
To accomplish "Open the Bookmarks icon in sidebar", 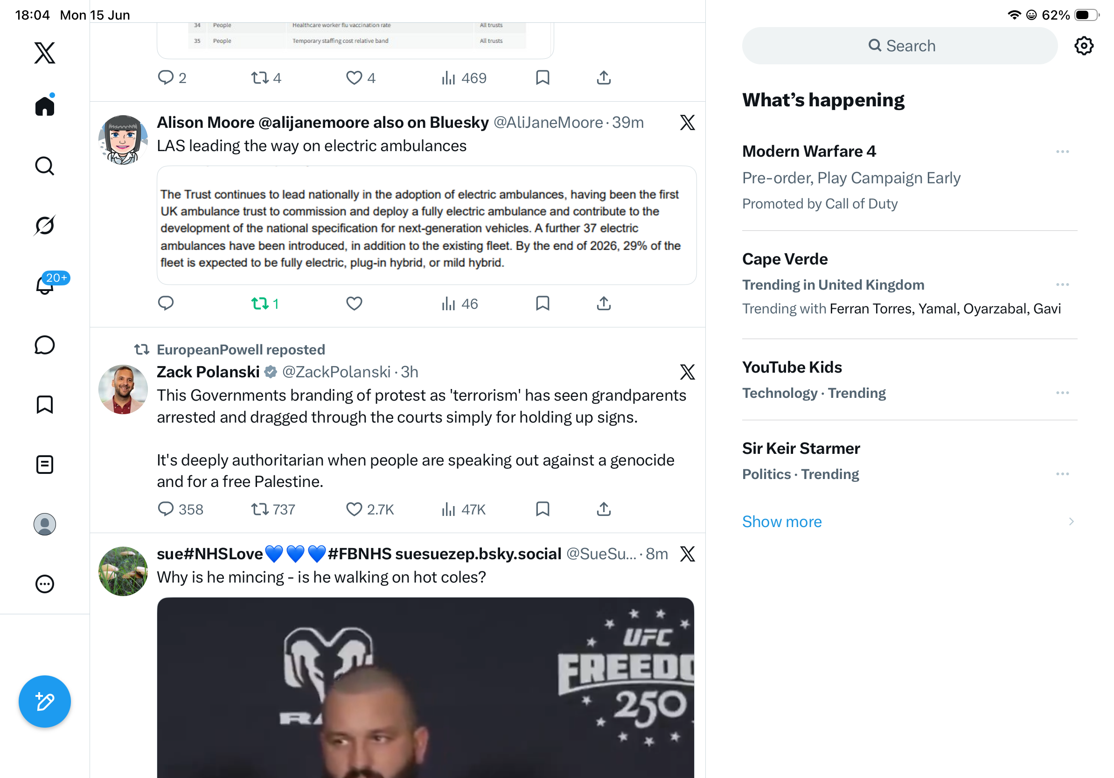I will [x=45, y=404].
